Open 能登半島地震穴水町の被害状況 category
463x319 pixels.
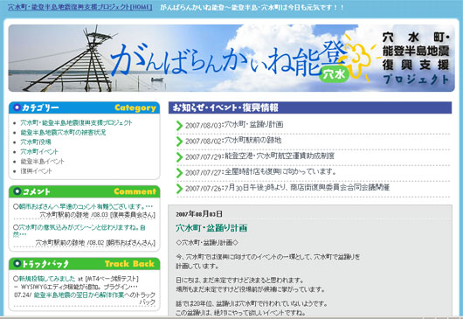point(63,132)
